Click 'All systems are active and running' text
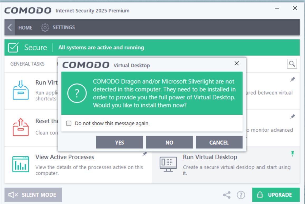 tap(101, 47)
